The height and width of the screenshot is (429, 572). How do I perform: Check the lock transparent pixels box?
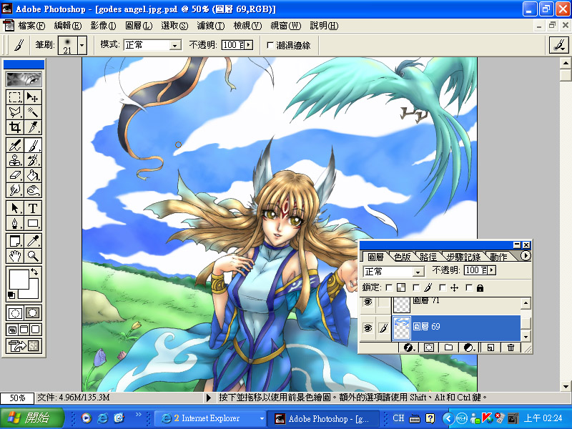(389, 288)
